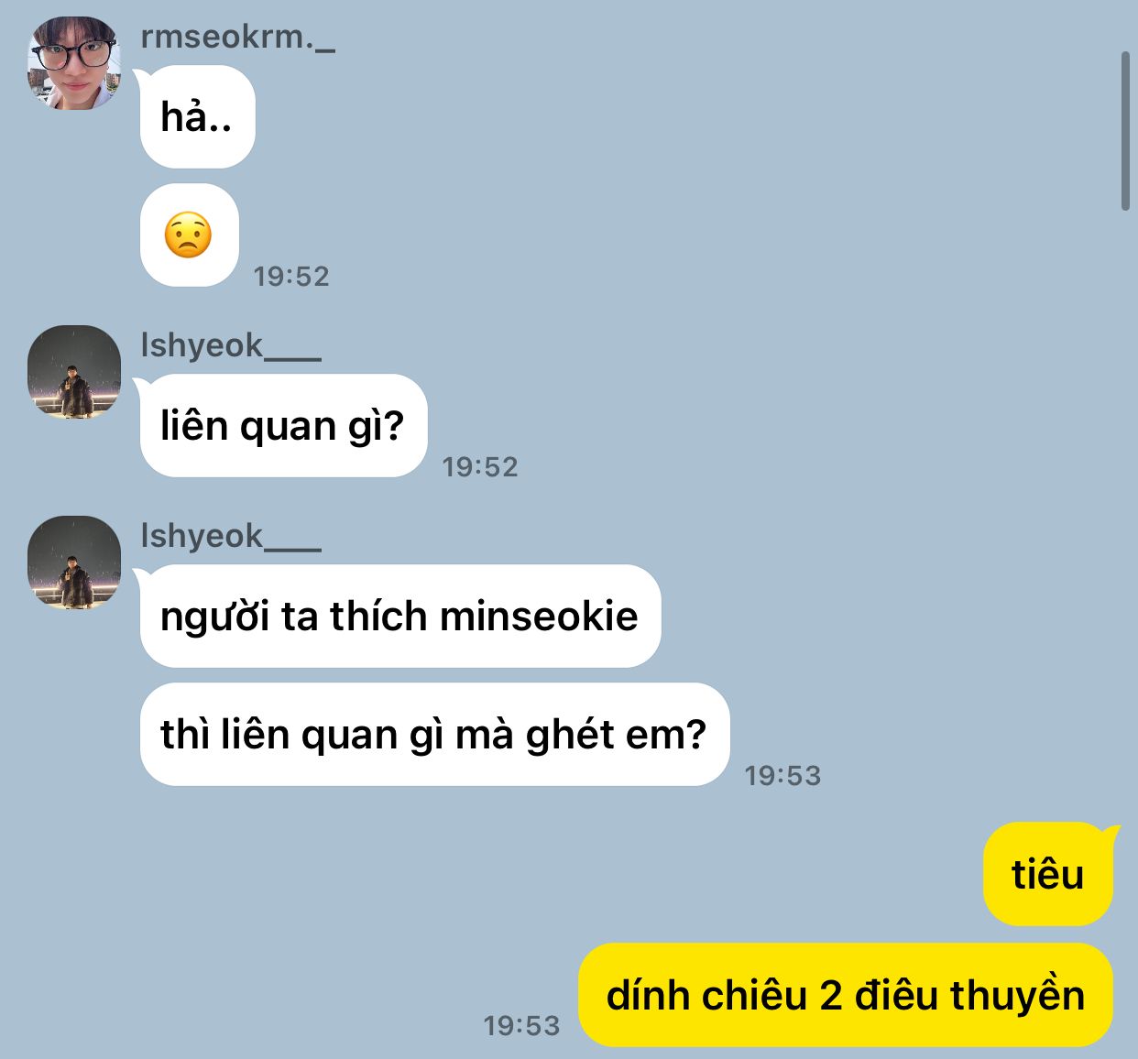Tap lshyeok___ name above "người ta thích minseokie"
The height and width of the screenshot is (1059, 1138).
click(231, 536)
